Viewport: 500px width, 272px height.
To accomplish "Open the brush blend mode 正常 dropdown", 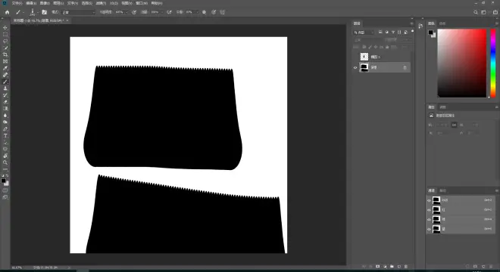I will [78, 12].
